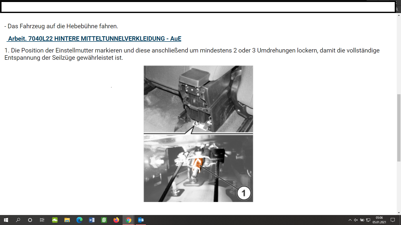The image size is (401, 225).
Task: Open Microsoft Word from the taskbar
Action: tap(92, 220)
